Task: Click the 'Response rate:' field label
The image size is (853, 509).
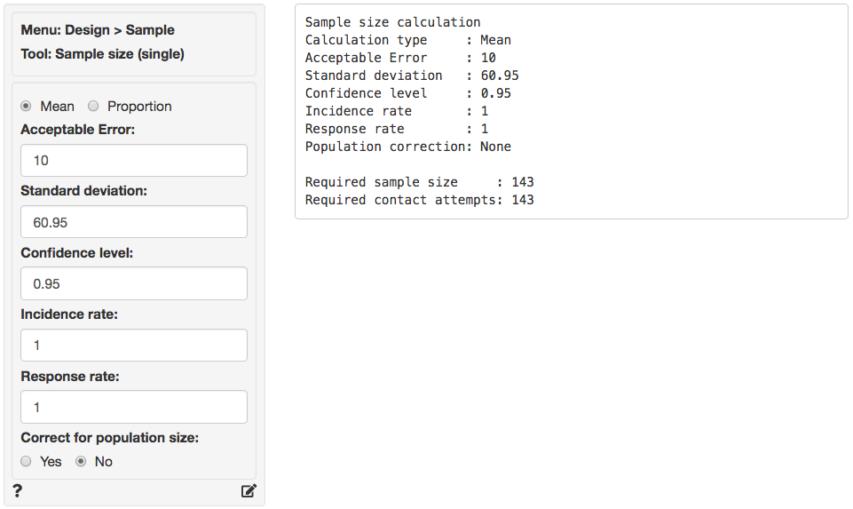Action: 70,377
